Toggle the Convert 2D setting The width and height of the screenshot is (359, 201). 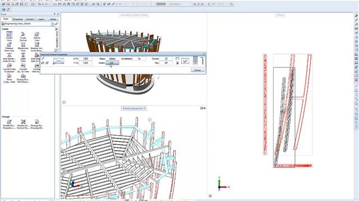click(166, 59)
